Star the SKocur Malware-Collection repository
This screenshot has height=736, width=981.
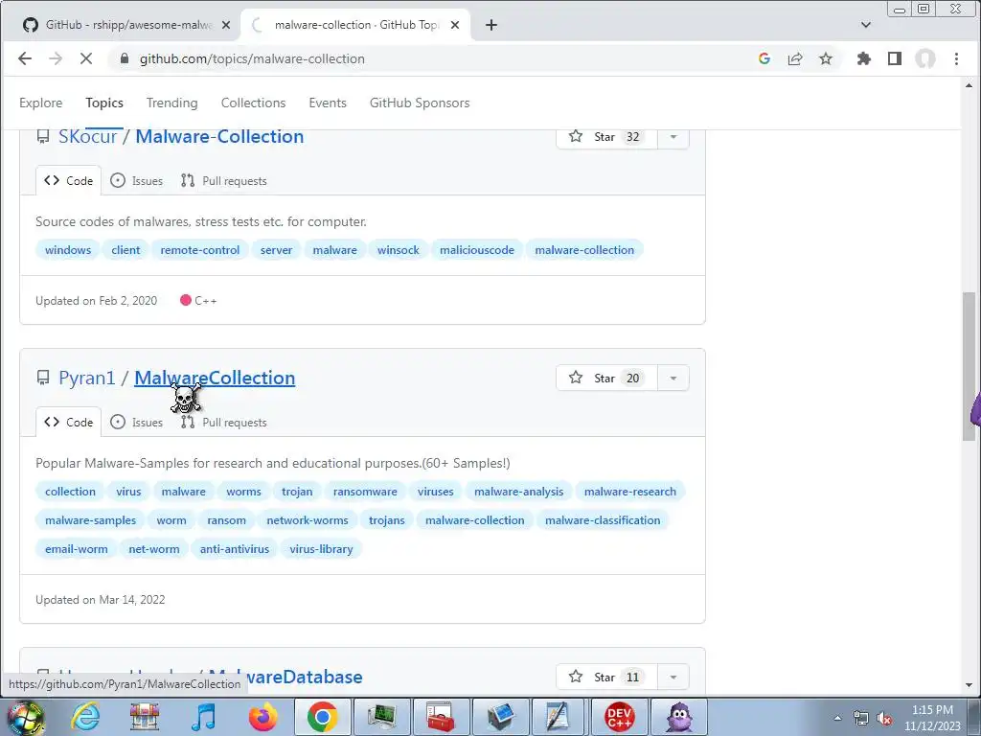tap(606, 136)
